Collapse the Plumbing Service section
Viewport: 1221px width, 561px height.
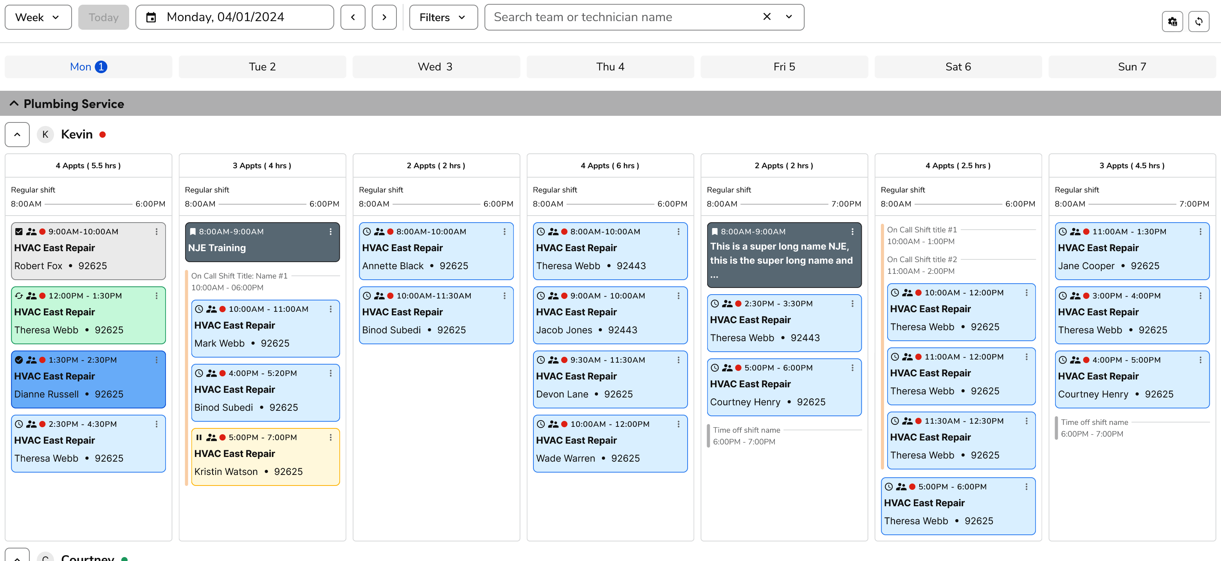(14, 103)
